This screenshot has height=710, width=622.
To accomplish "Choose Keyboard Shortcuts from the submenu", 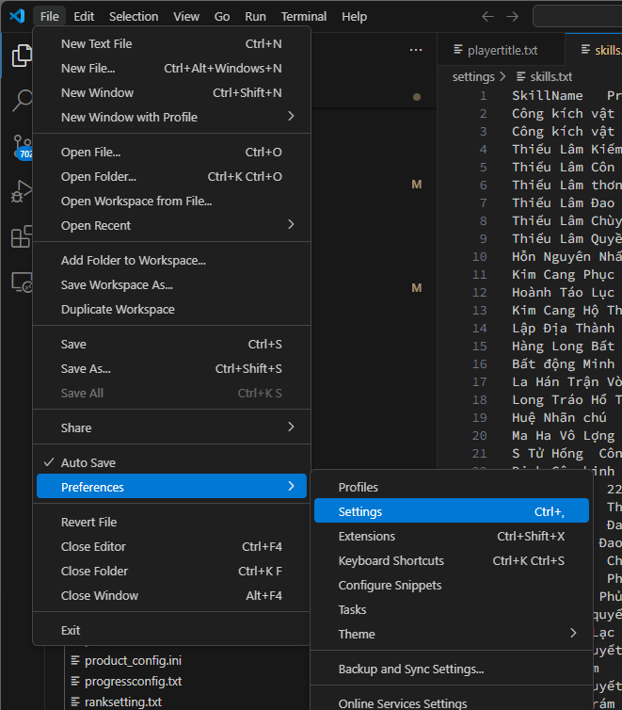I will [391, 560].
